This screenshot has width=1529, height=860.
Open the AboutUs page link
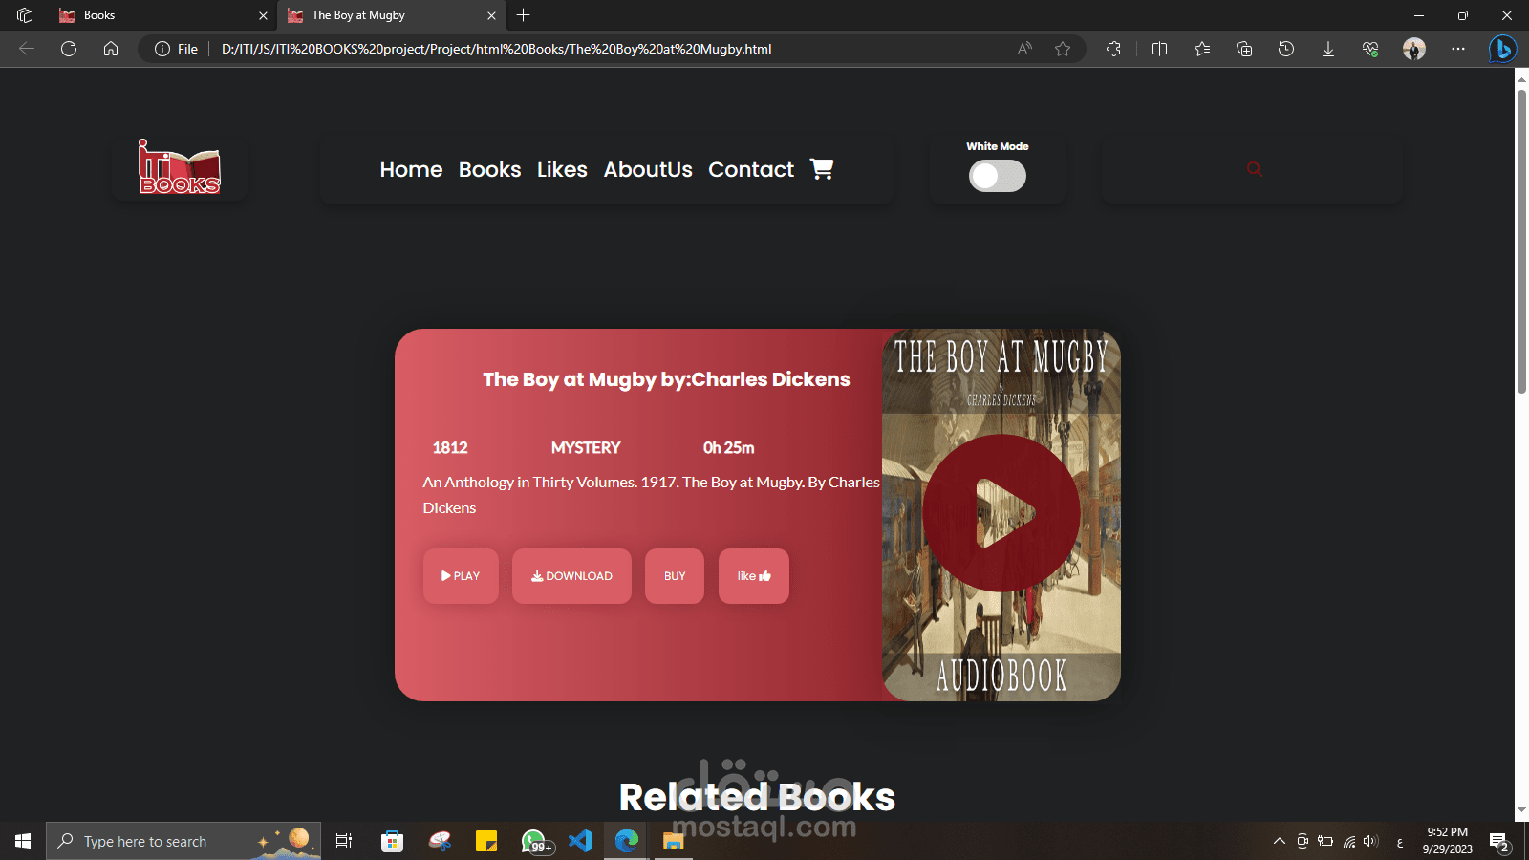pos(648,169)
